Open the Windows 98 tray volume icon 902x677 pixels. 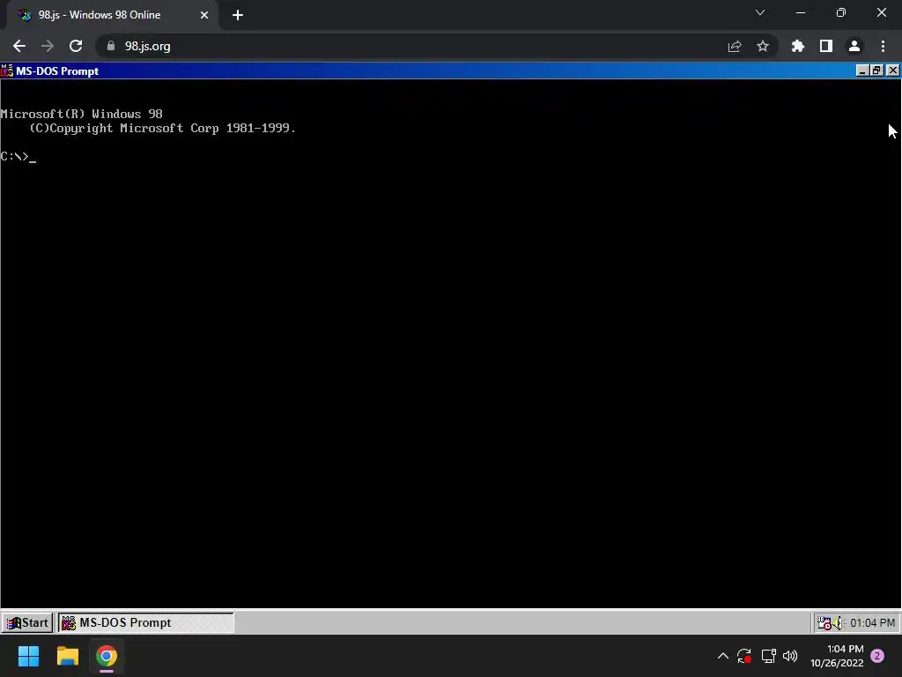click(838, 623)
